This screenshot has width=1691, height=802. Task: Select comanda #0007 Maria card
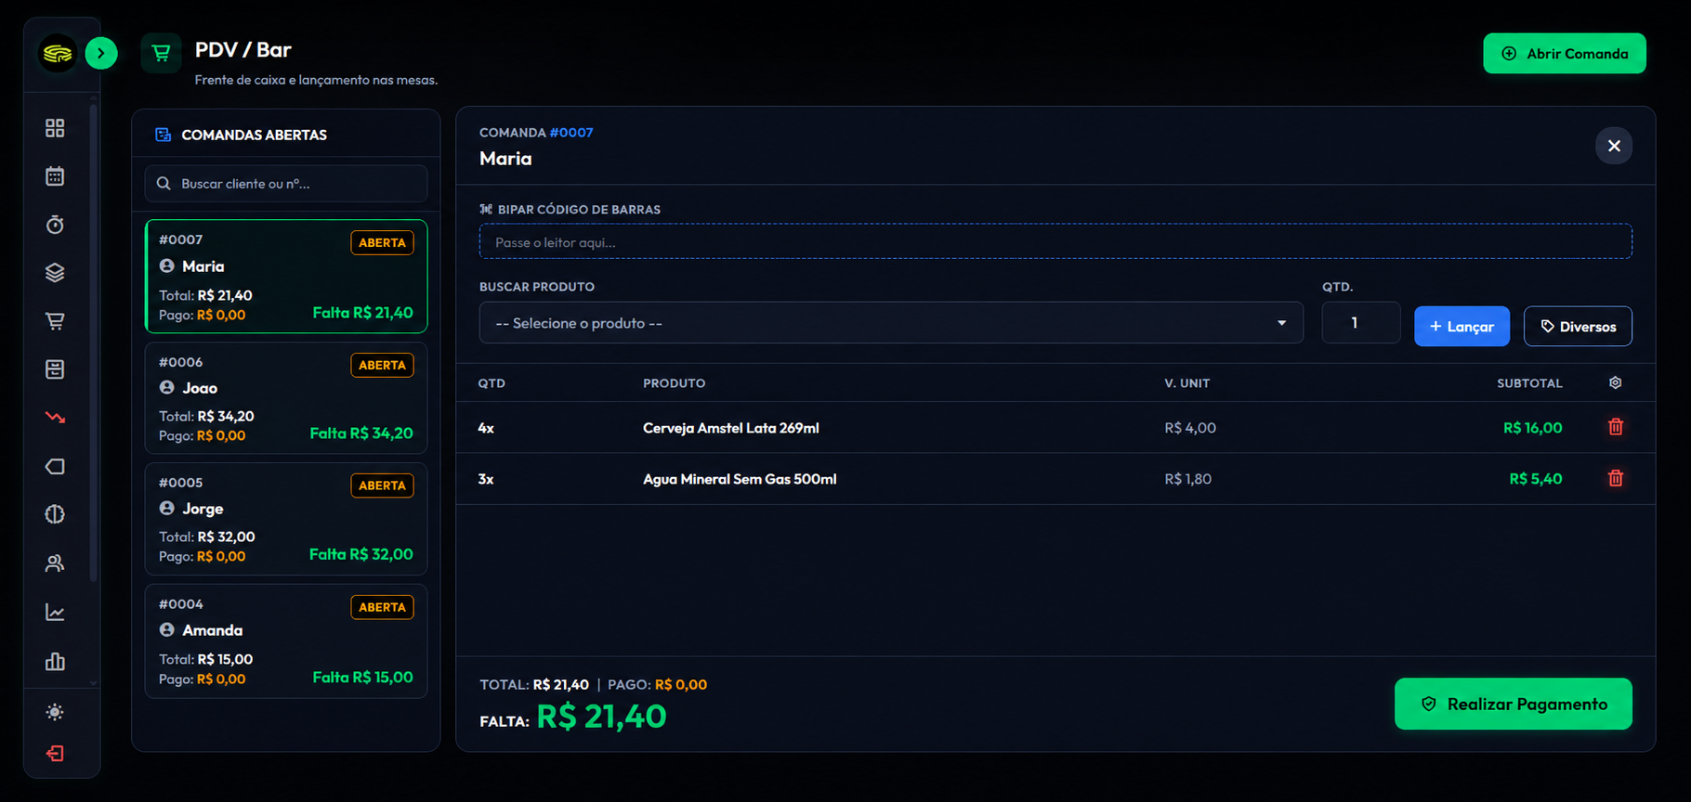tap(286, 277)
